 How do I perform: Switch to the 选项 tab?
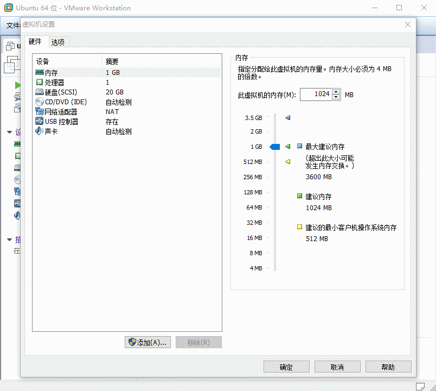58,42
